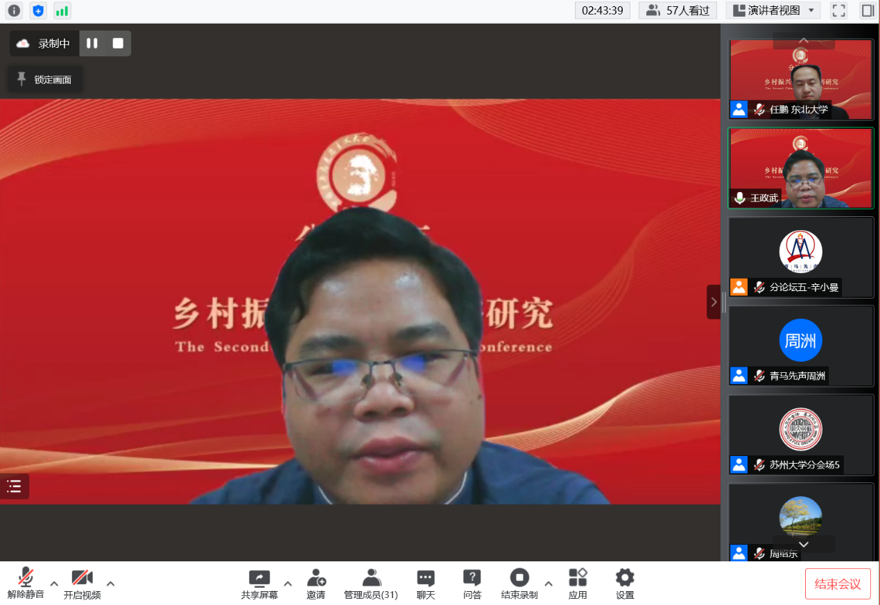Enter full screen mode icon
The image size is (880, 605).
coord(839,10)
